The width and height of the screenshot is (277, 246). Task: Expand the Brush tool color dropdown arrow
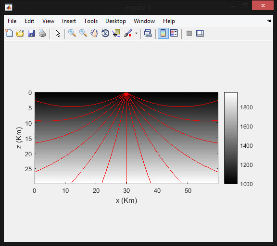pos(136,33)
